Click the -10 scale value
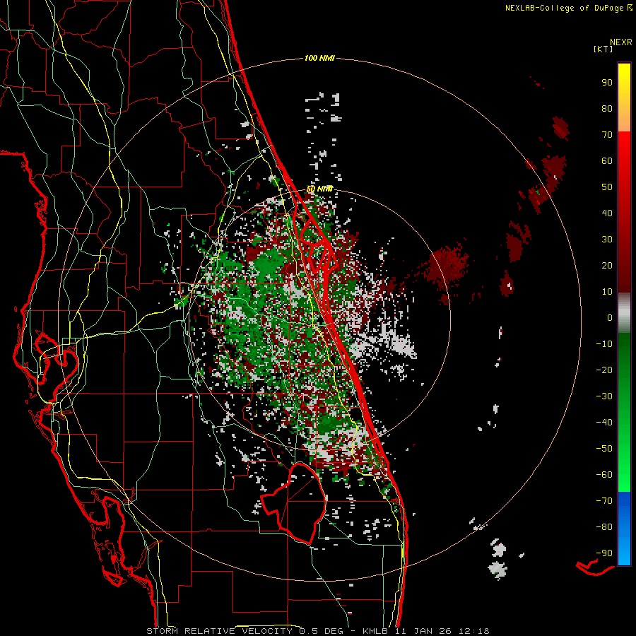Image resolution: width=636 pixels, height=636 pixels. click(604, 344)
